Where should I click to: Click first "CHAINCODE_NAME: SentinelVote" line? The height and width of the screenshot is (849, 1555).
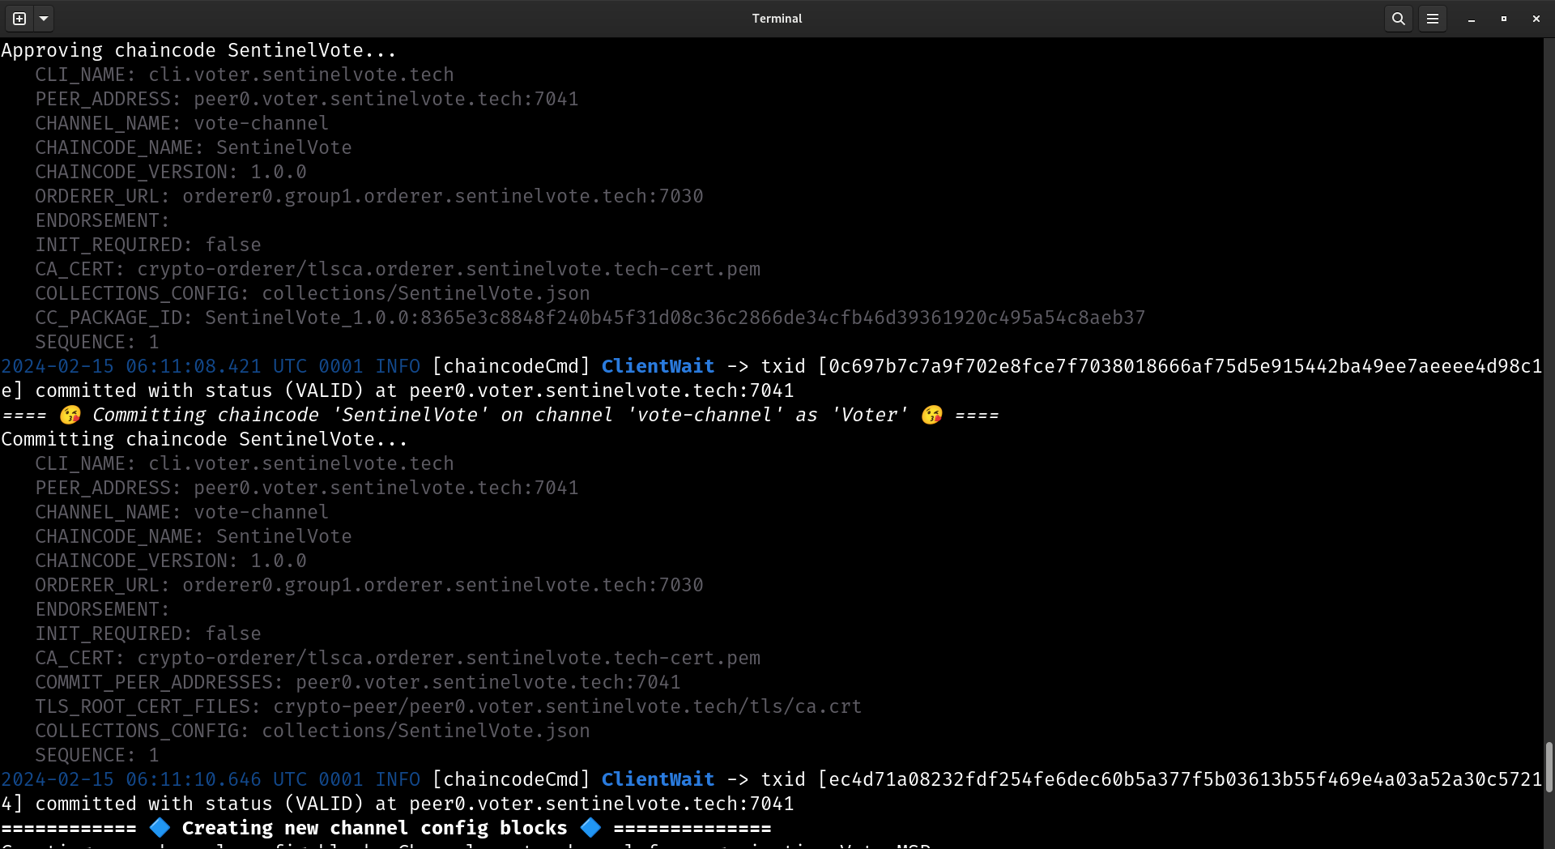(x=194, y=147)
